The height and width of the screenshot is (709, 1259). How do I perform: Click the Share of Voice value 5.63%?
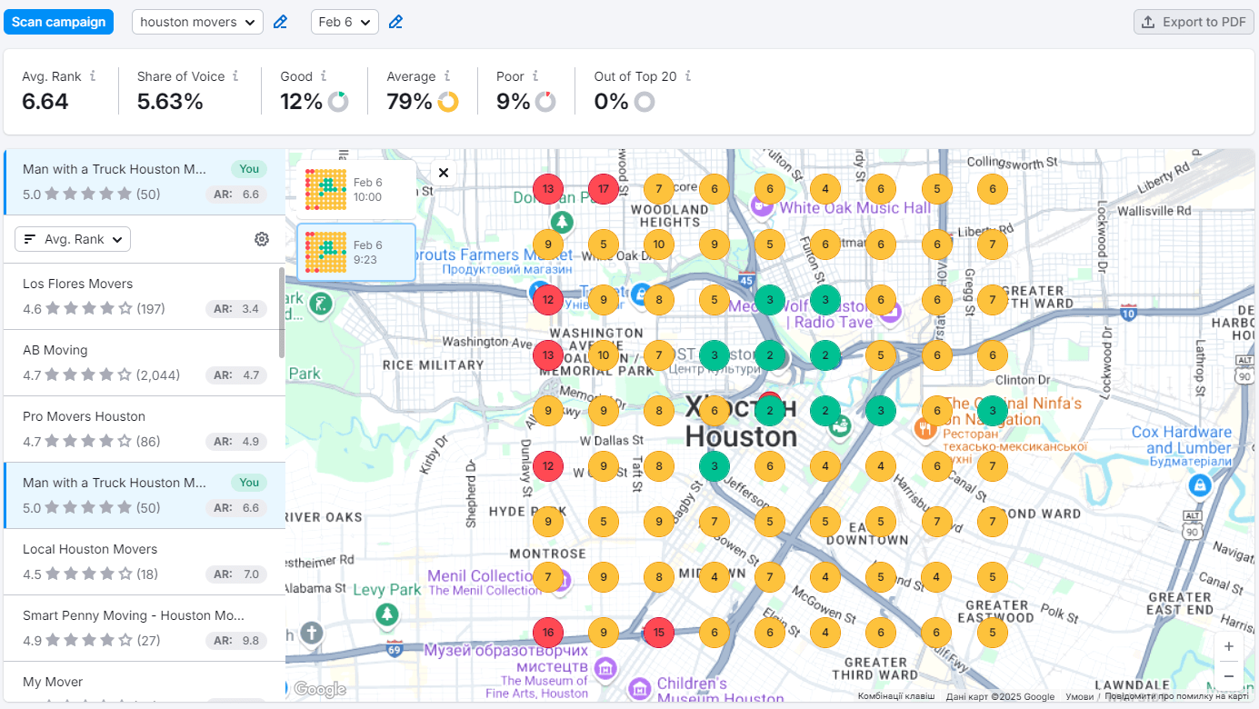coord(170,102)
